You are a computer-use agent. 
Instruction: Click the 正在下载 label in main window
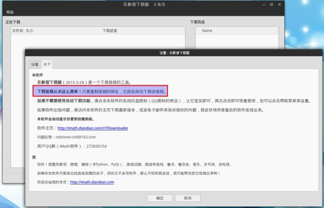(x=13, y=22)
